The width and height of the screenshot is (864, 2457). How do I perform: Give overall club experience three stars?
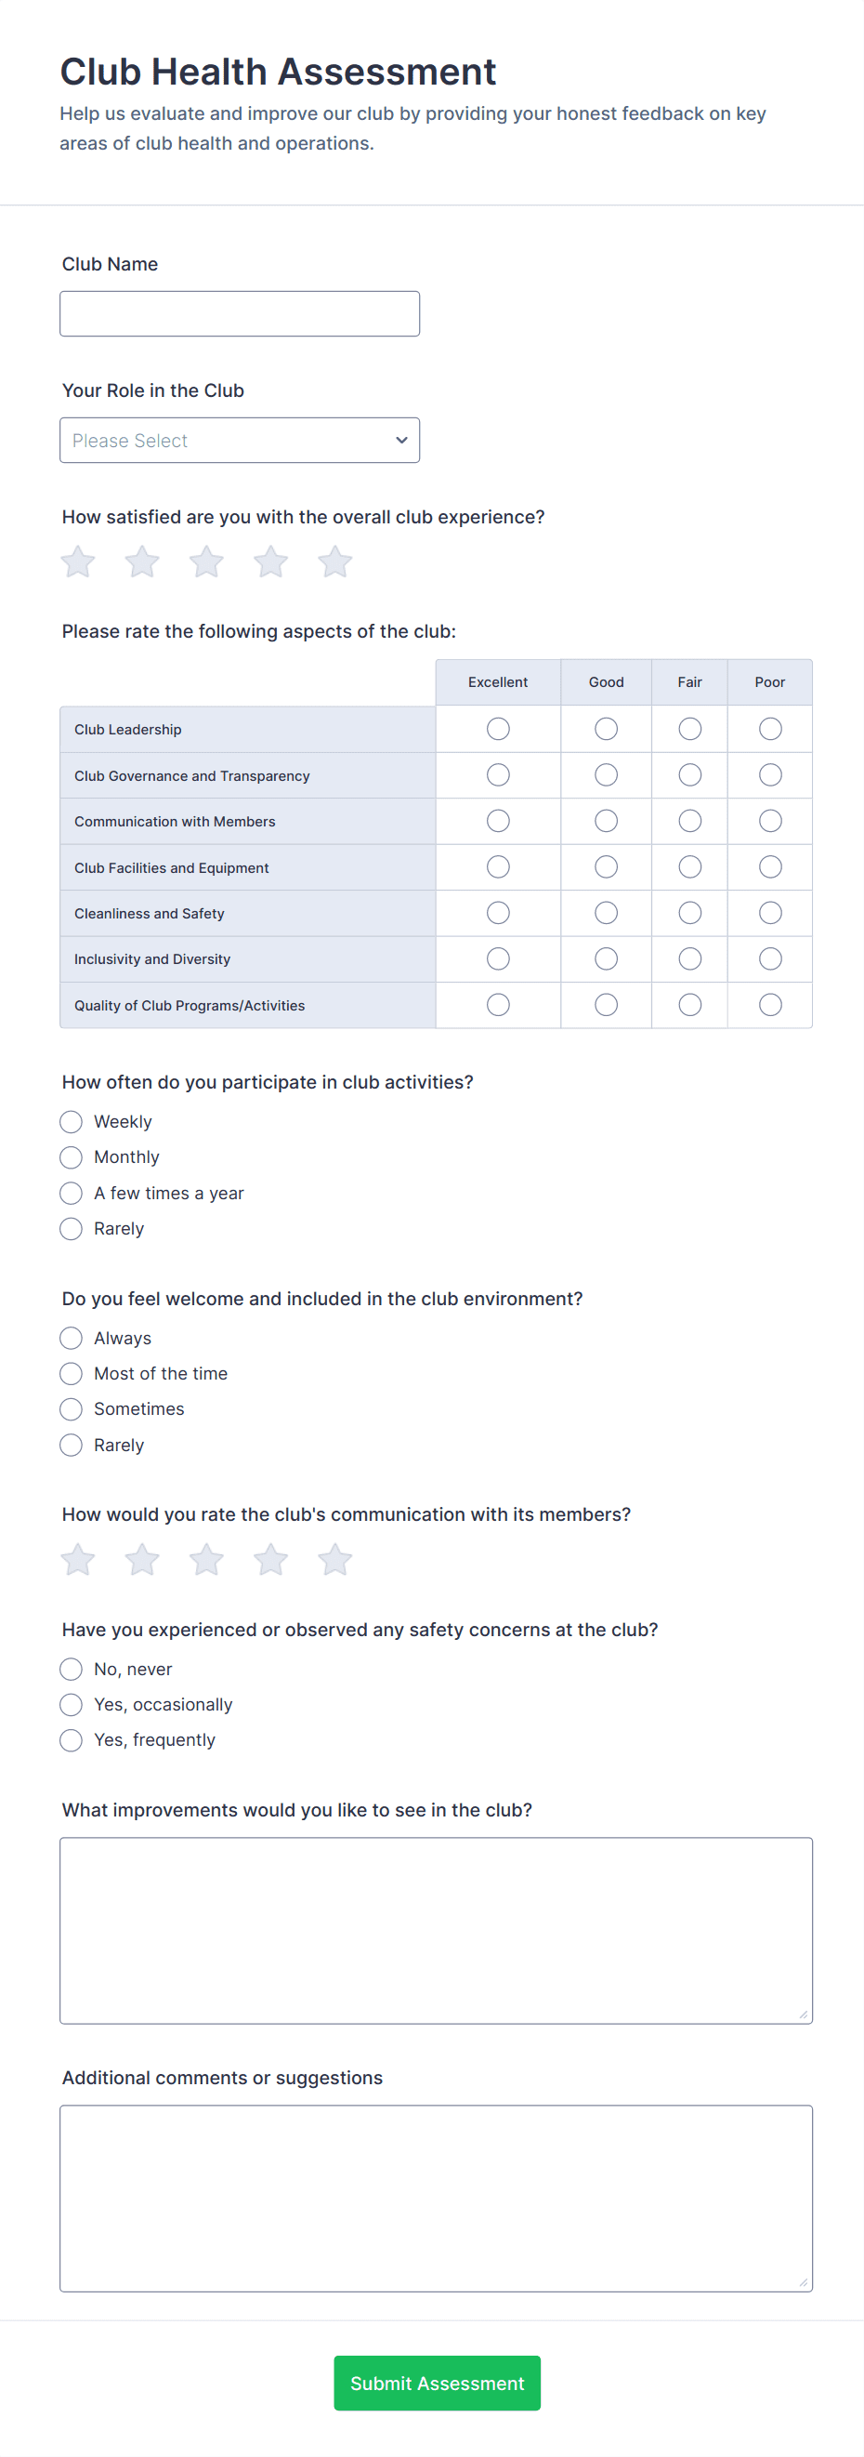pyautogui.click(x=206, y=561)
